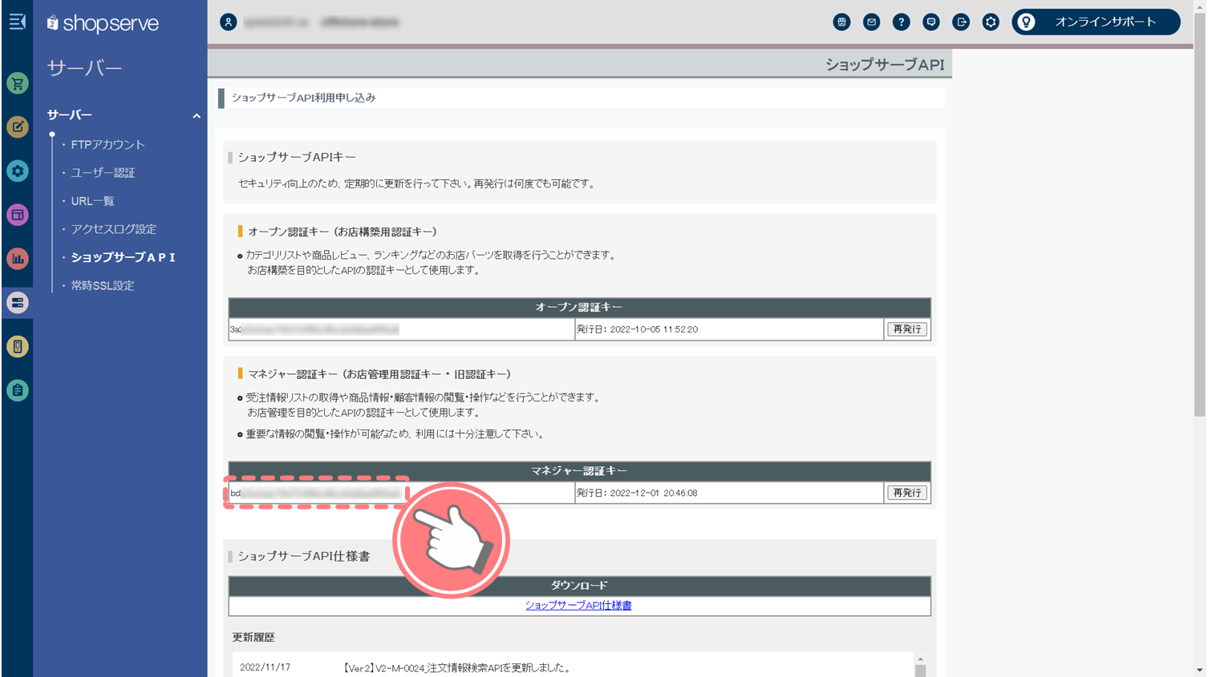Open the clipboard section icon

(x=18, y=390)
